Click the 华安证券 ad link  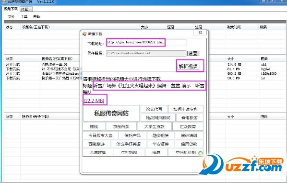(x=160, y=144)
